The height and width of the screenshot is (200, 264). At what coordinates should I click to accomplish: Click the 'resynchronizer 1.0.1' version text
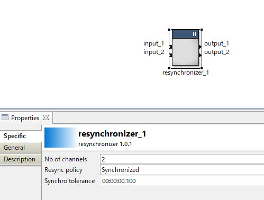(x=105, y=144)
